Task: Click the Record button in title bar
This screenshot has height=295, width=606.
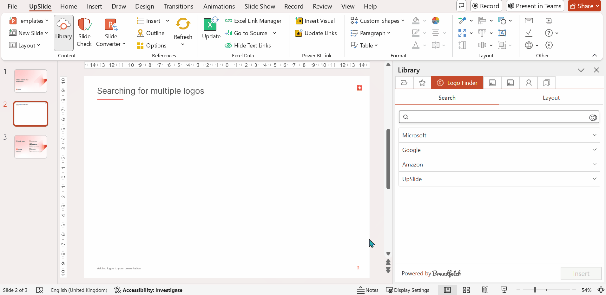Action: 486,6
